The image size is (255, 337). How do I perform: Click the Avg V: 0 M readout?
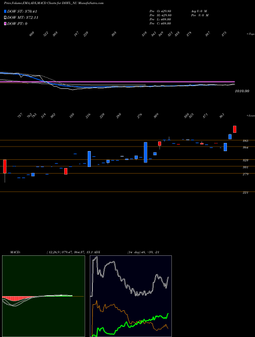click(199, 11)
